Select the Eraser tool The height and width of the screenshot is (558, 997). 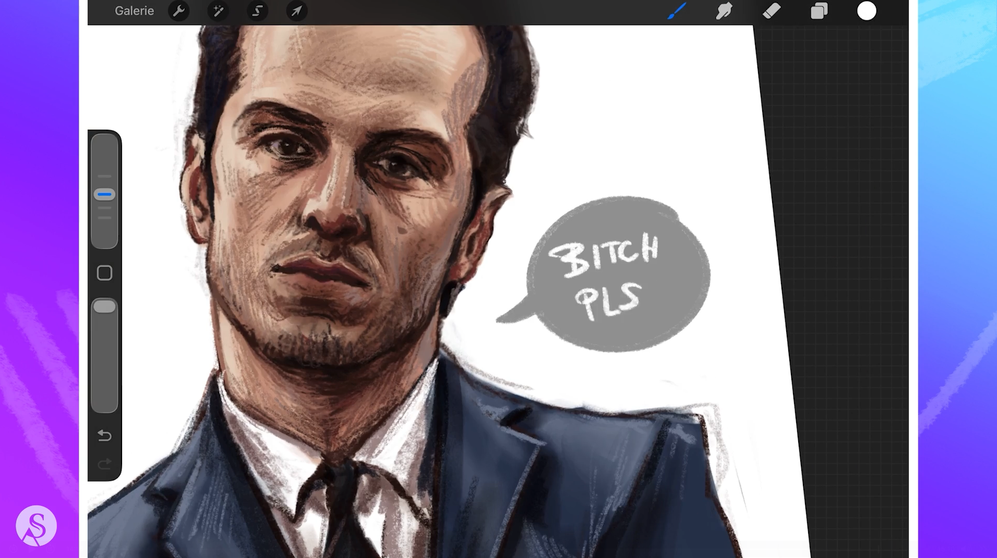[x=772, y=11]
